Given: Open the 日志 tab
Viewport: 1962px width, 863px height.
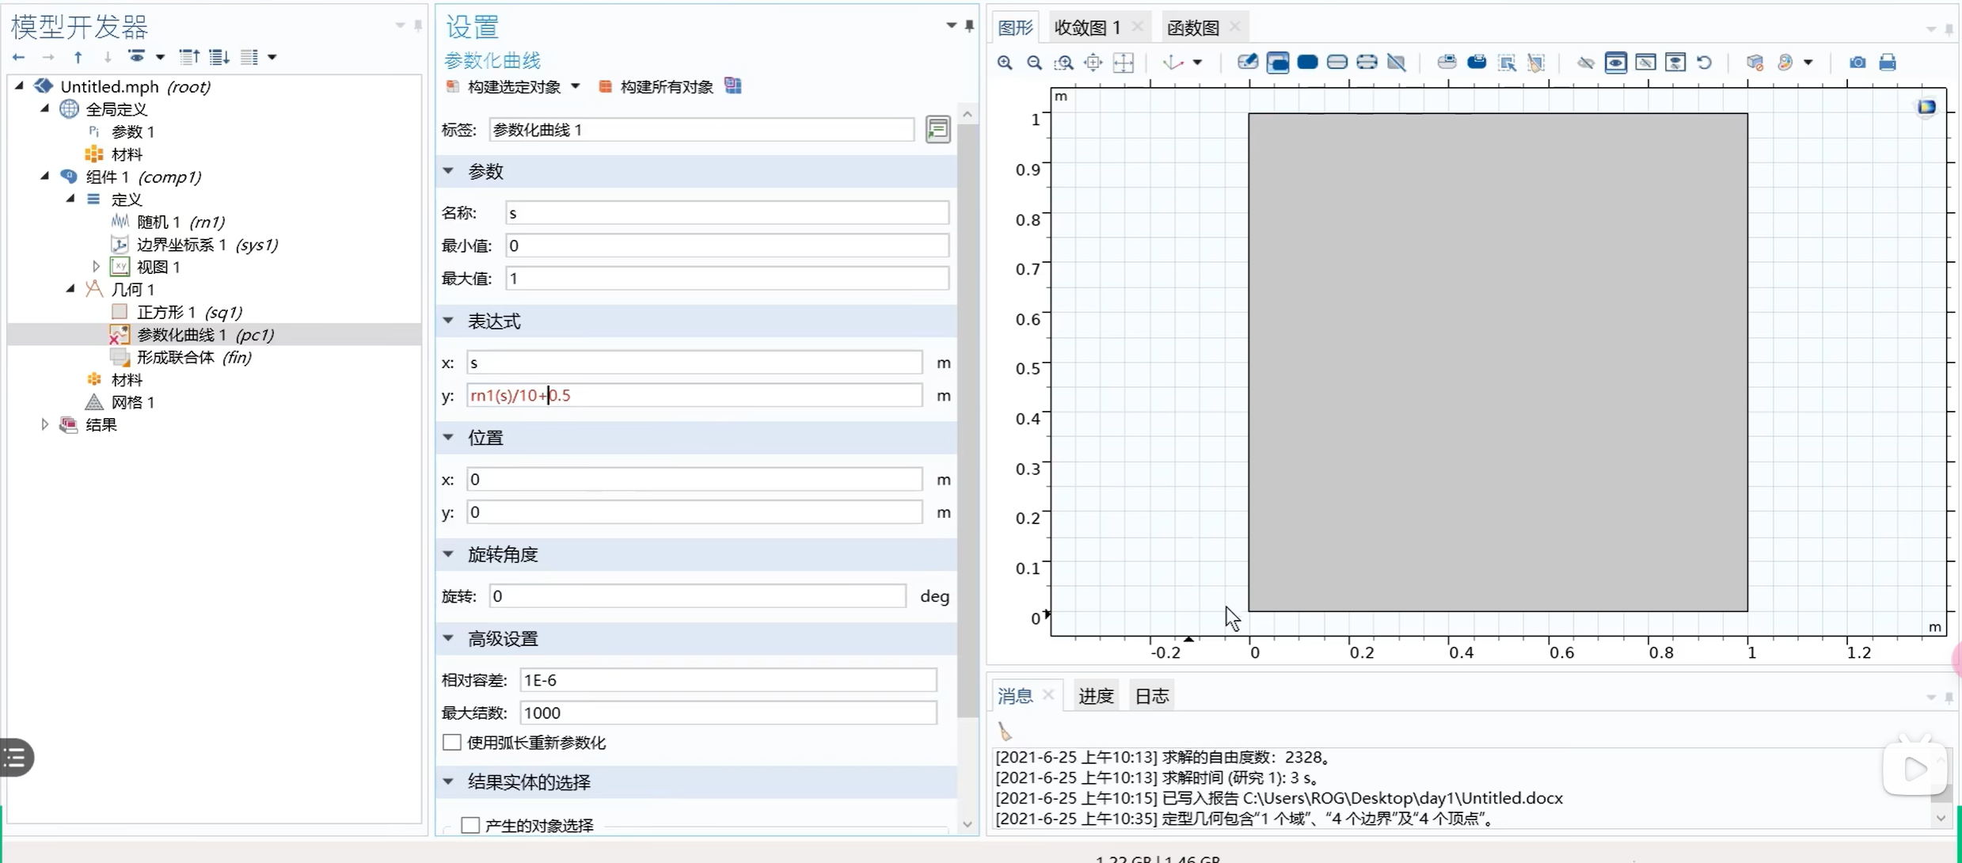Looking at the screenshot, I should coord(1151,696).
